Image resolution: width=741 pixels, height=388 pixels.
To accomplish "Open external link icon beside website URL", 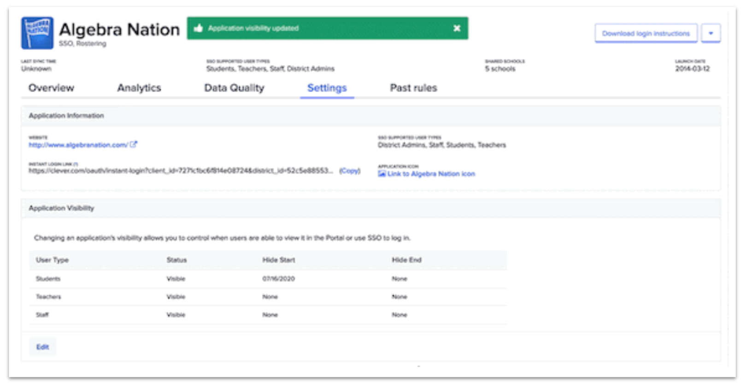I will (x=134, y=145).
